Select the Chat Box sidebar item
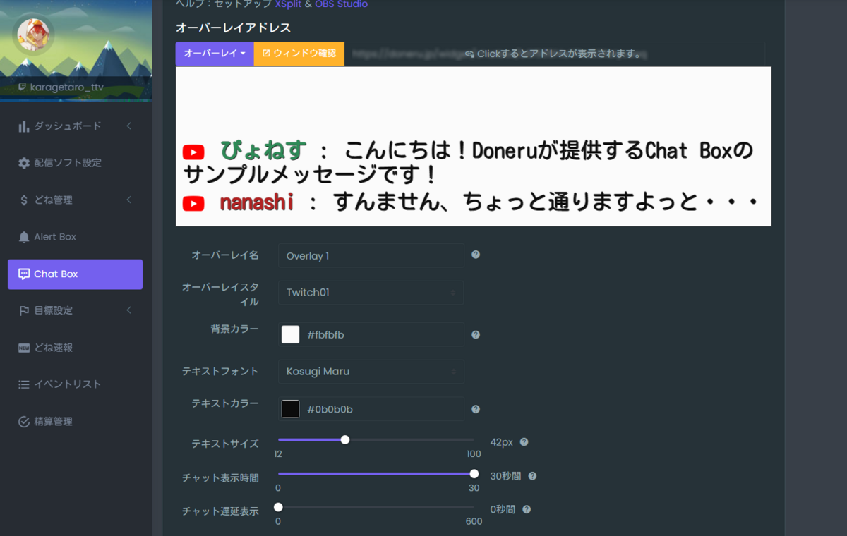Image resolution: width=847 pixels, height=536 pixels. pyautogui.click(x=75, y=274)
